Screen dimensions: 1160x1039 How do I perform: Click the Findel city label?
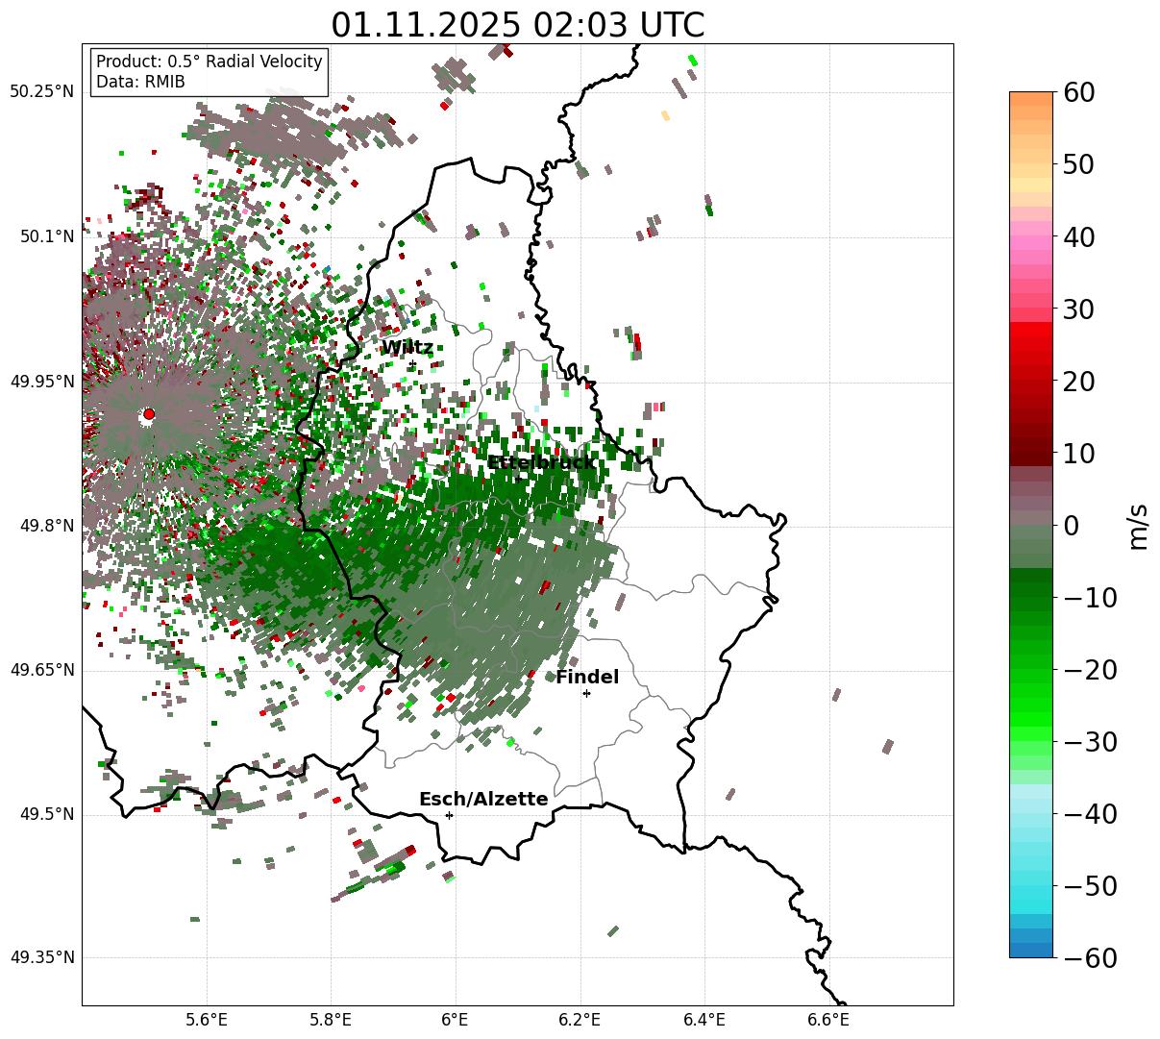[x=587, y=677]
